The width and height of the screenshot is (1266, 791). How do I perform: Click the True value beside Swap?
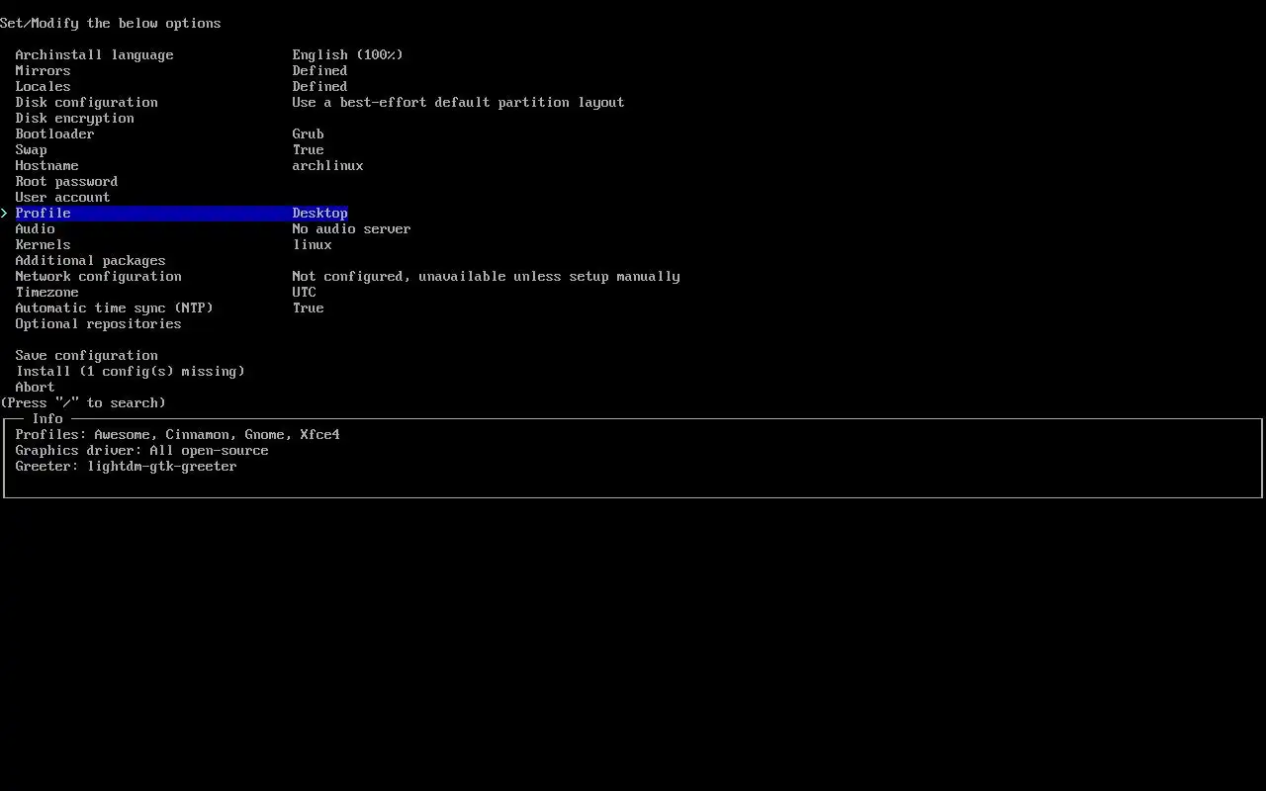pyautogui.click(x=308, y=149)
